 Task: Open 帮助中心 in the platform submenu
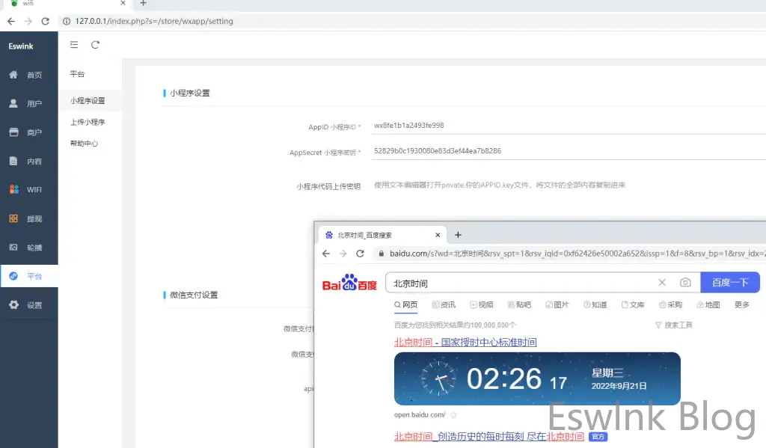click(x=84, y=143)
